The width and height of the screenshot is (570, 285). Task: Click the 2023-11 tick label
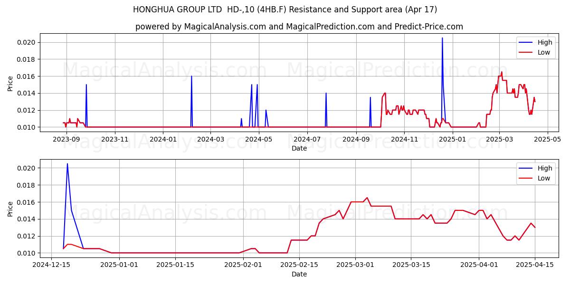point(115,139)
